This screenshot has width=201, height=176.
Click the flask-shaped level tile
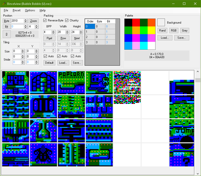click(43, 131)
